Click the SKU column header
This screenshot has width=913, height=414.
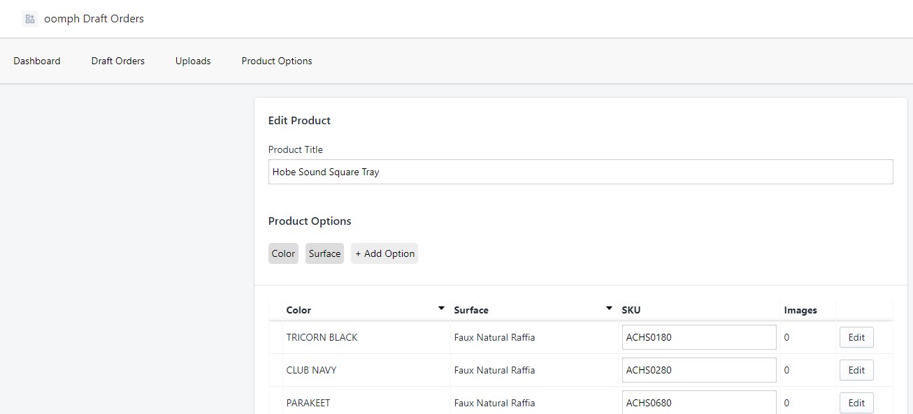click(x=631, y=310)
